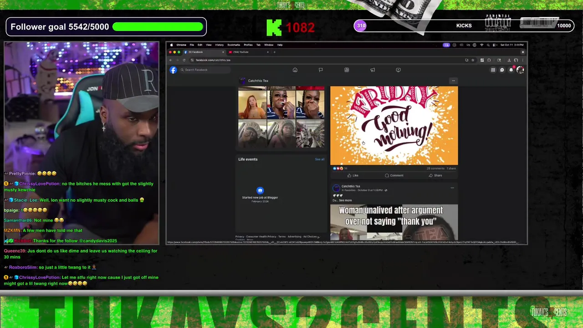Open the Chrome downloads icon
The image size is (583, 328).
point(509,60)
